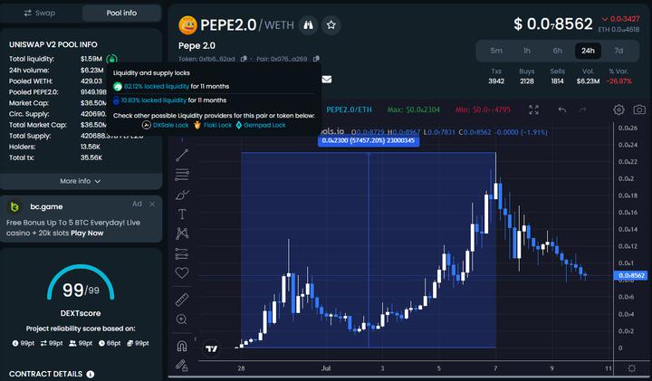Click the Pooled WETH 429.03 value
The image size is (652, 381).
point(91,81)
